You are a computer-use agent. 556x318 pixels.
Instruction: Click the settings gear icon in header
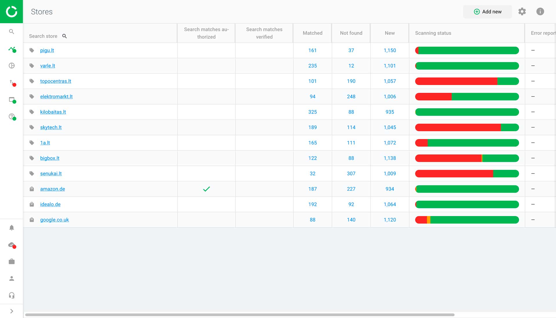pyautogui.click(x=522, y=12)
